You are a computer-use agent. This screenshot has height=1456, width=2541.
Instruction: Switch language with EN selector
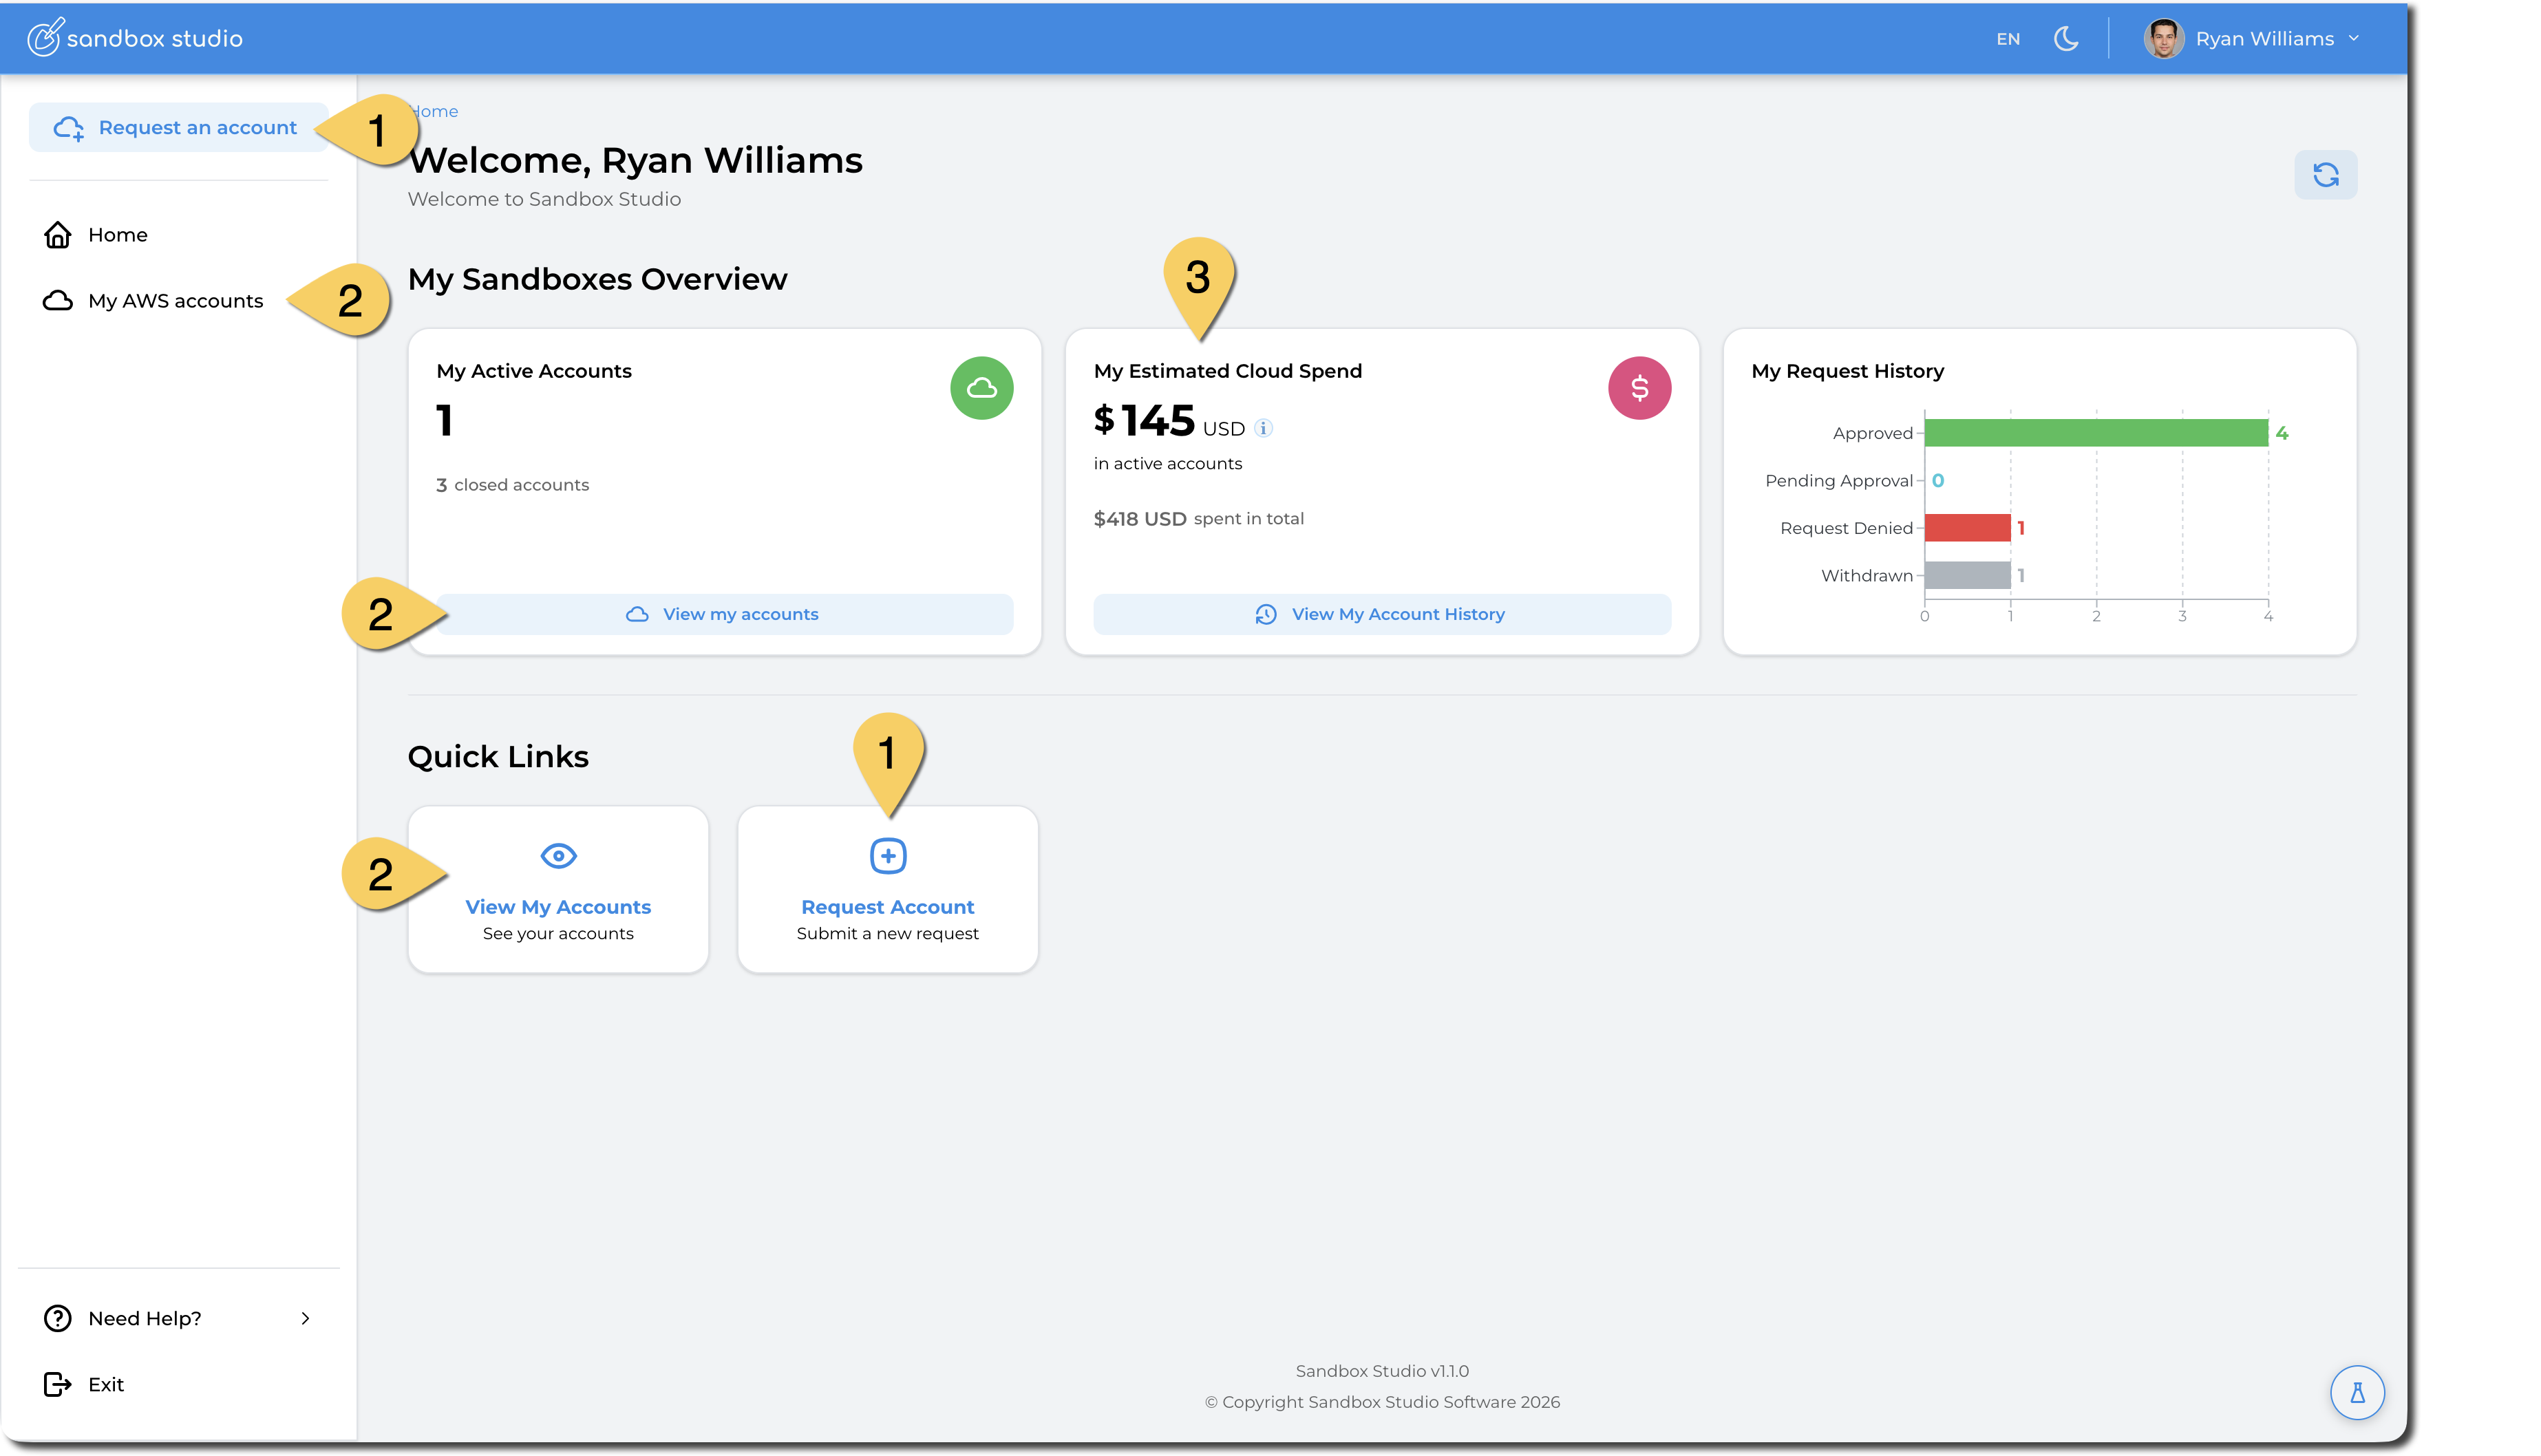tap(2008, 39)
